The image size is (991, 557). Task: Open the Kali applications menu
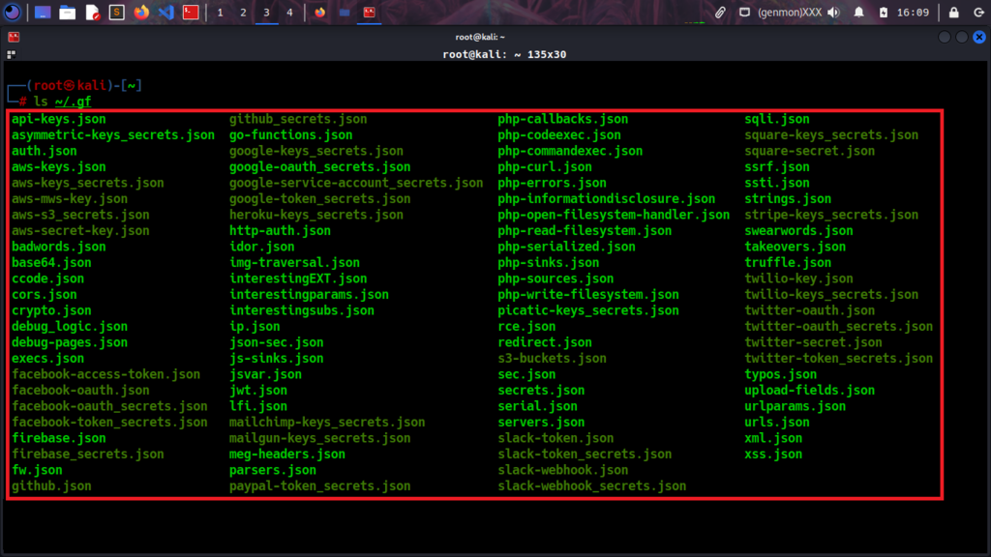pyautogui.click(x=14, y=13)
